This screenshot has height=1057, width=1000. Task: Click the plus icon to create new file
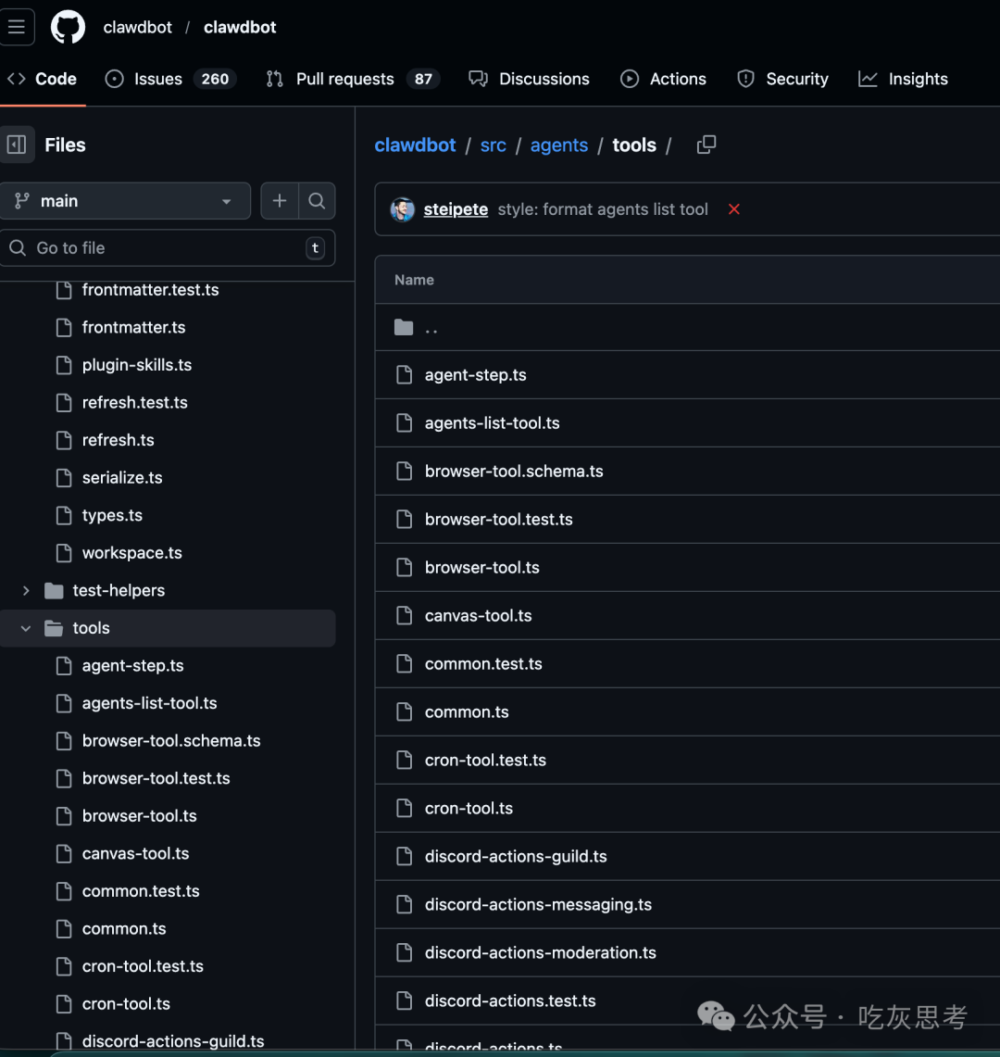tap(279, 201)
